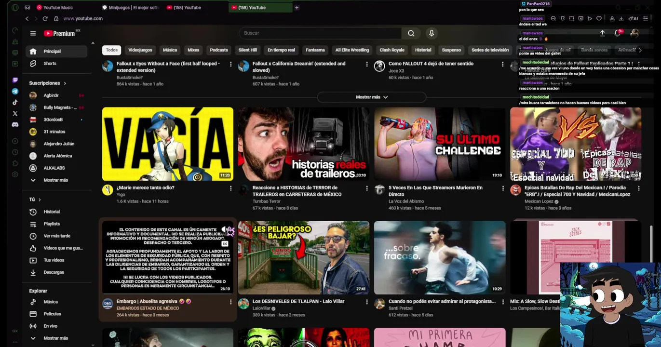
Task: Open the account avatar menu
Action: (x=634, y=33)
